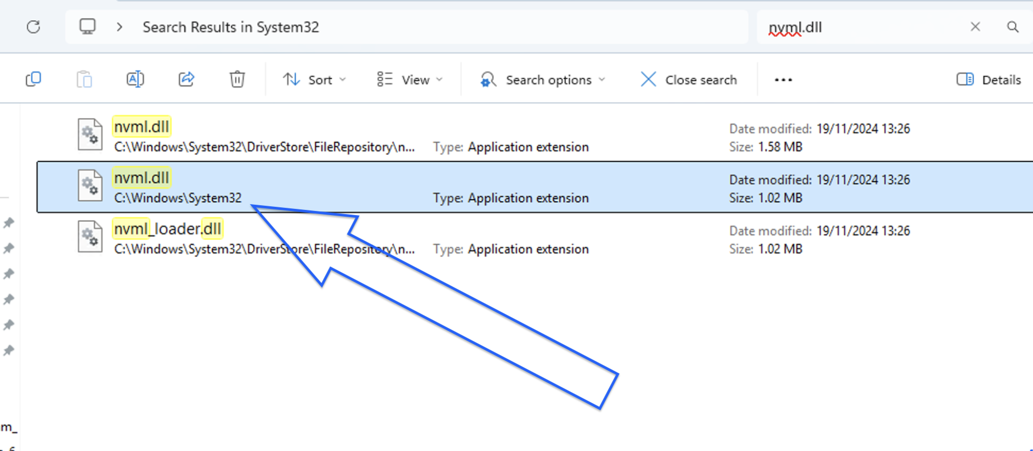The height and width of the screenshot is (451, 1033).
Task: Open the Sort dropdown
Action: [314, 80]
